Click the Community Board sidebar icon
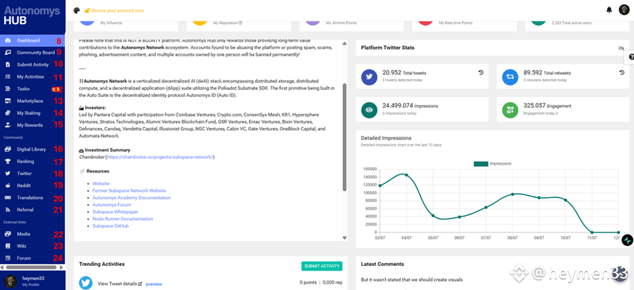Image resolution: width=634 pixels, height=290 pixels. pyautogui.click(x=7, y=52)
